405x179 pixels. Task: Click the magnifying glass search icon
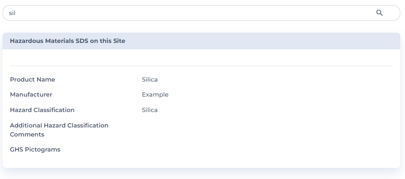pyautogui.click(x=379, y=13)
